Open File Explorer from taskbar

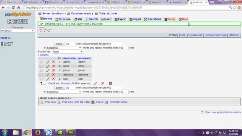[16, 133]
